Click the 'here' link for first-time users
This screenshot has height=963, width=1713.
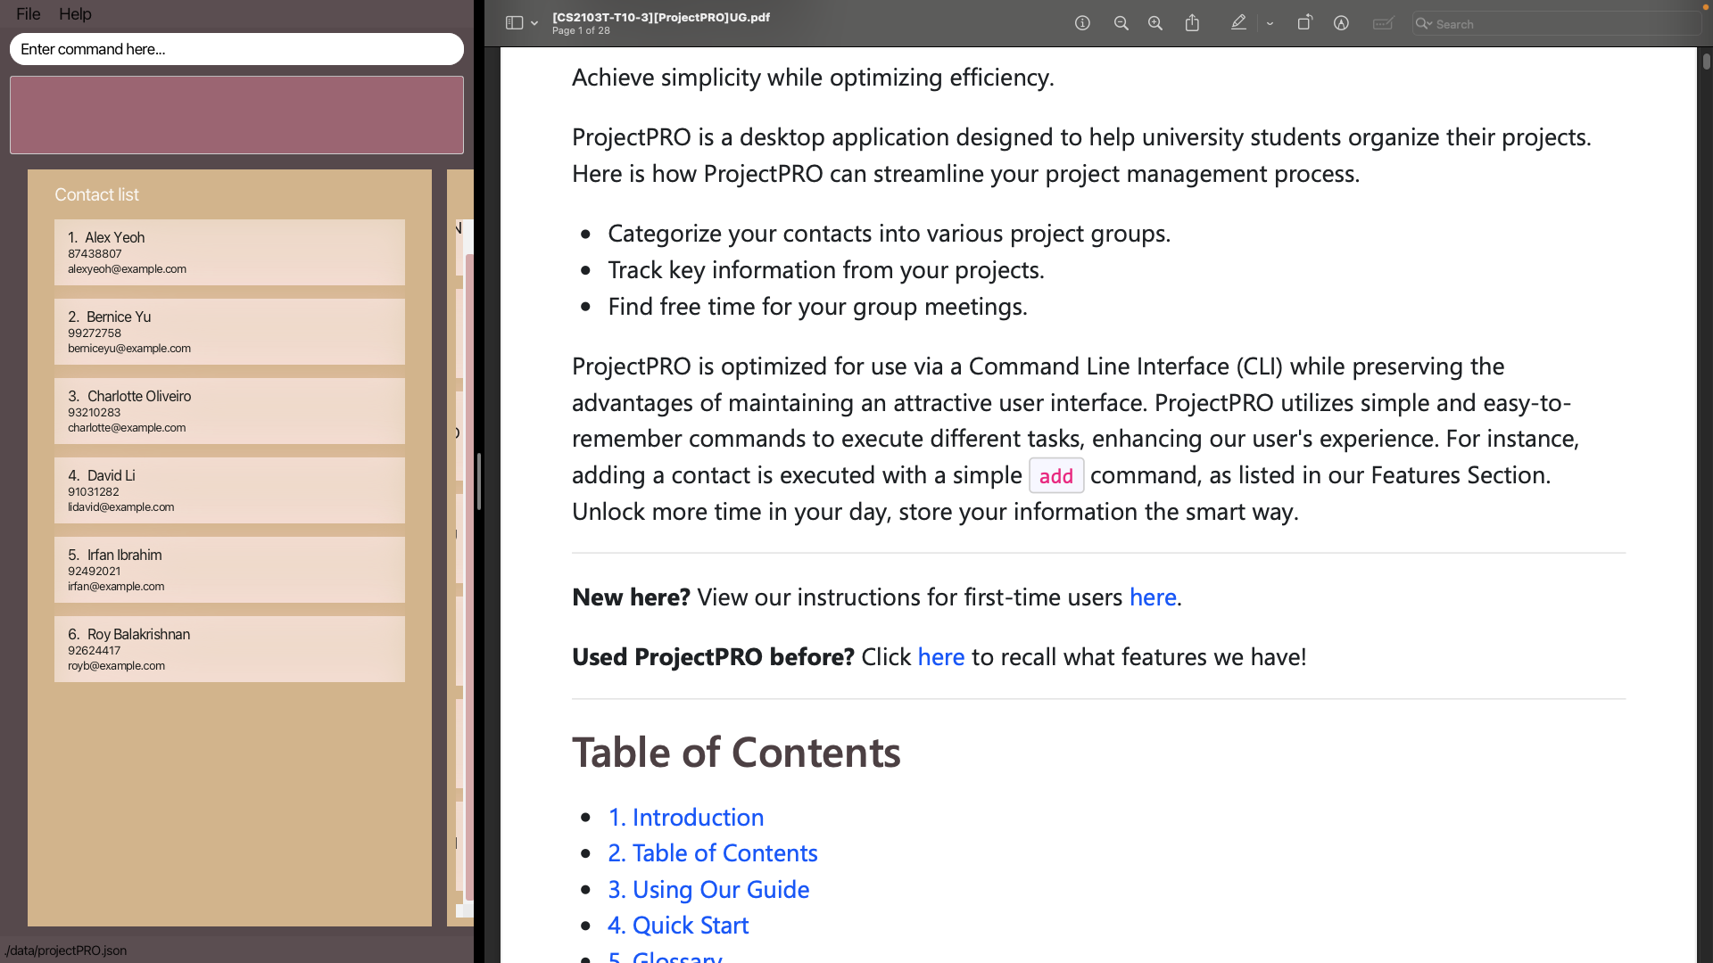(x=1153, y=597)
